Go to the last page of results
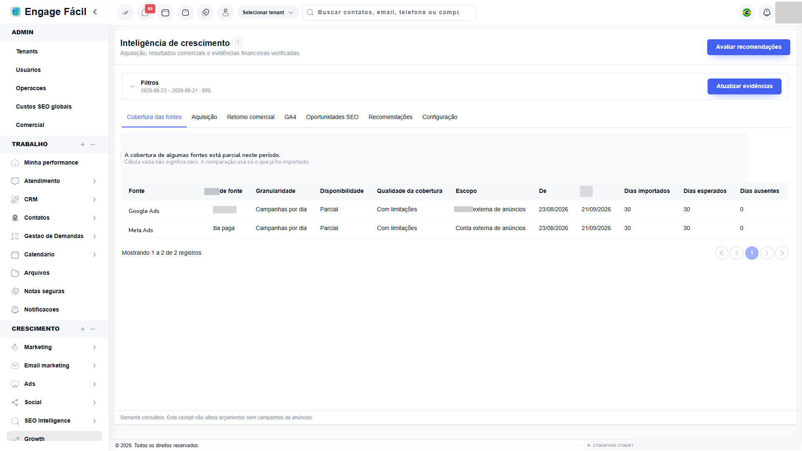The height and width of the screenshot is (451, 802). point(782,253)
